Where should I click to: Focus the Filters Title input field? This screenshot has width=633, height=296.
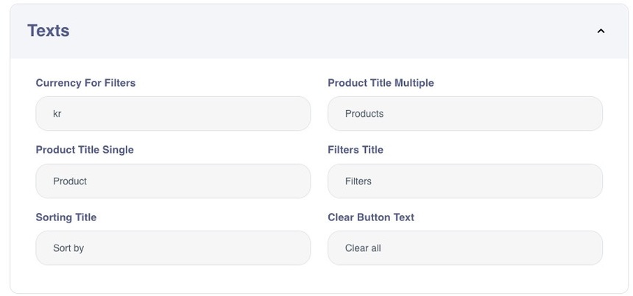pos(465,181)
